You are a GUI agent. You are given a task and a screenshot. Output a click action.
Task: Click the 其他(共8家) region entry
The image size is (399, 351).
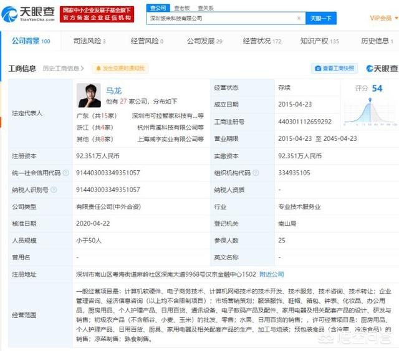pyautogui.click(x=95, y=139)
